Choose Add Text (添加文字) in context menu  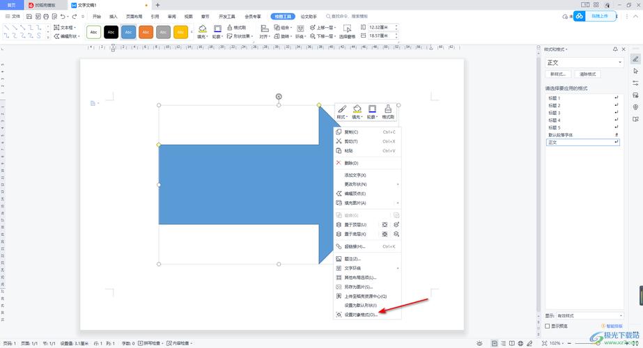367,175
